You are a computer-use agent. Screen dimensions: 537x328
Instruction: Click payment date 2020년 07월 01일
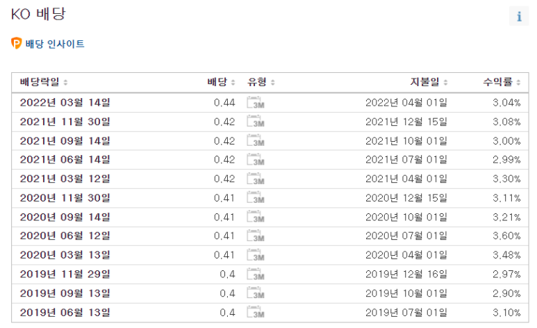point(406,236)
